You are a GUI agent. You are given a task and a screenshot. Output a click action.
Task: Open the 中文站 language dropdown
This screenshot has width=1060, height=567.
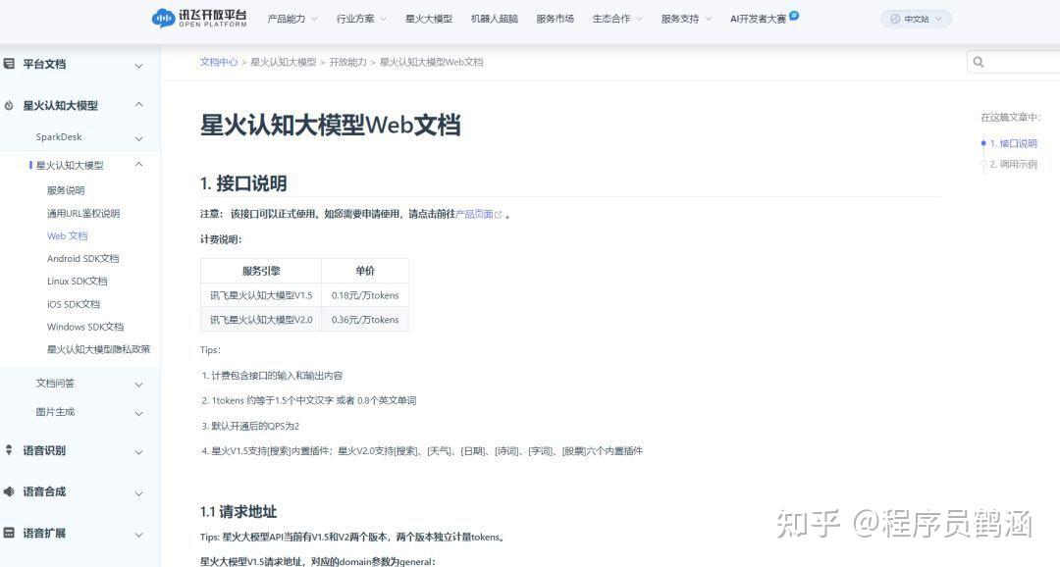pyautogui.click(x=916, y=19)
